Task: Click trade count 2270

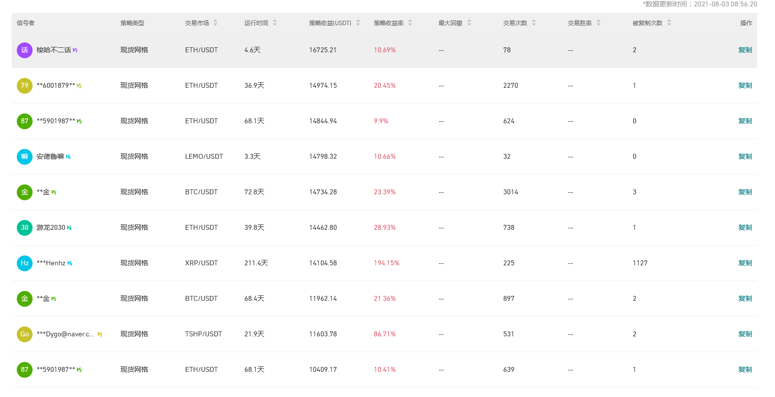Action: point(511,86)
